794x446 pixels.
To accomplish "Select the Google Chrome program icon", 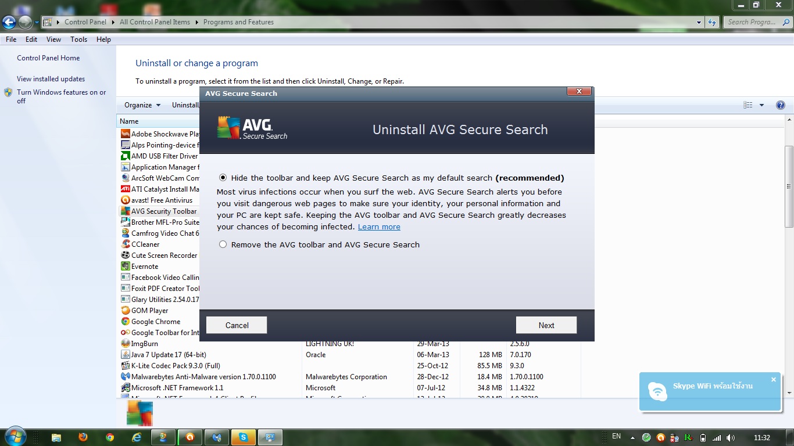I will pos(126,322).
